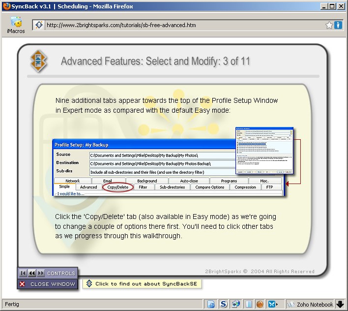The width and height of the screenshot is (348, 311).
Task: Rewind to the previous tutorial slide
Action: tap(31, 273)
